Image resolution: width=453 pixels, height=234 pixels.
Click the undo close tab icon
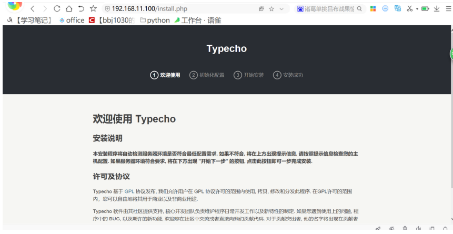81,8
